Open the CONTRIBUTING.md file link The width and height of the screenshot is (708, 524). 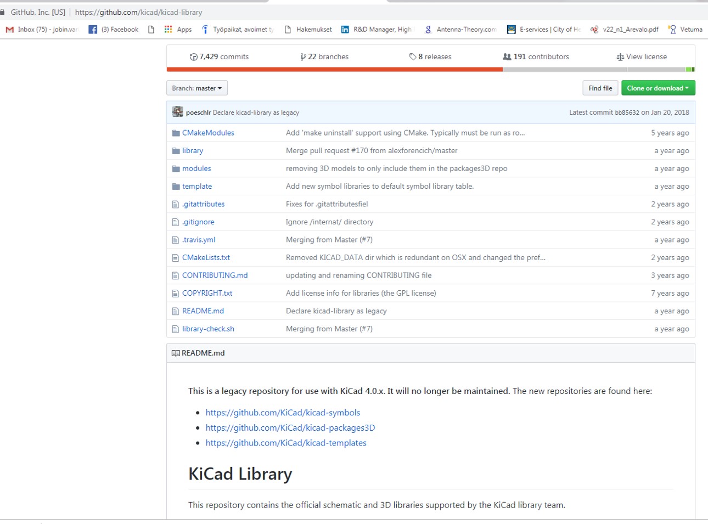(x=215, y=275)
